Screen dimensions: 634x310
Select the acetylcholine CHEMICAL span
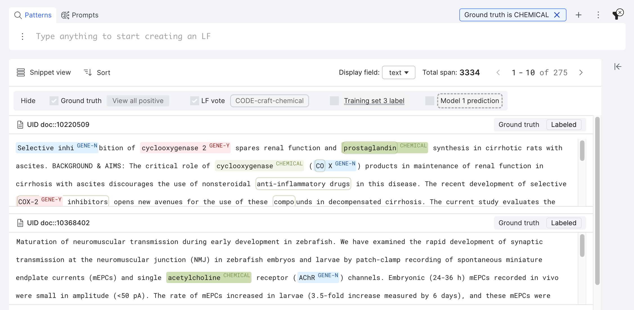(x=209, y=277)
